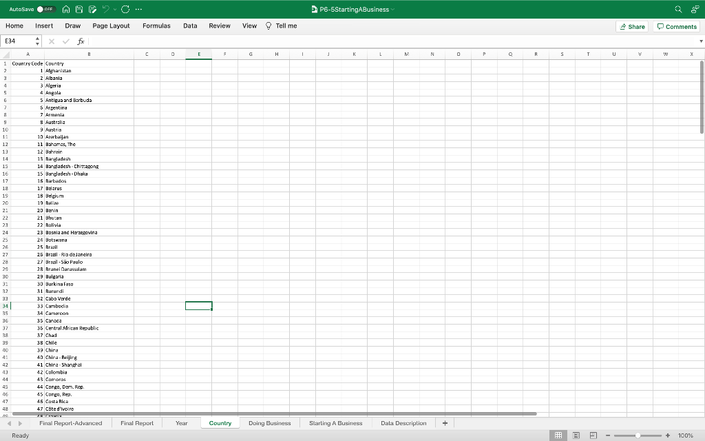Screen dimensions: 705x441
Task: Click the Undo arrow icon
Action: tap(105, 9)
